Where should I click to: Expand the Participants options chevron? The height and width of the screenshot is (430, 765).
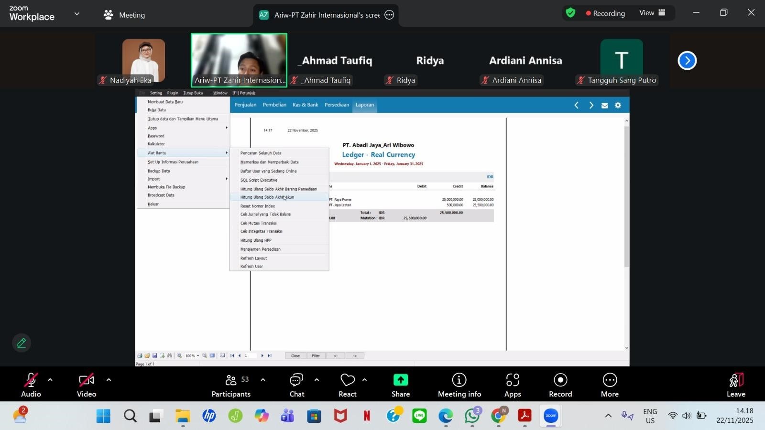(262, 380)
